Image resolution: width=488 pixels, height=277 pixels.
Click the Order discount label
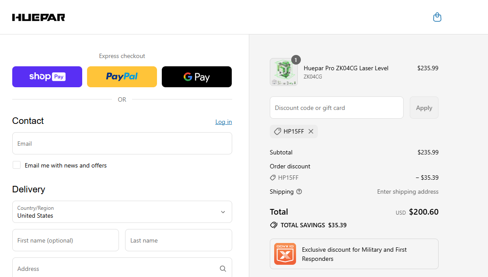(x=290, y=166)
